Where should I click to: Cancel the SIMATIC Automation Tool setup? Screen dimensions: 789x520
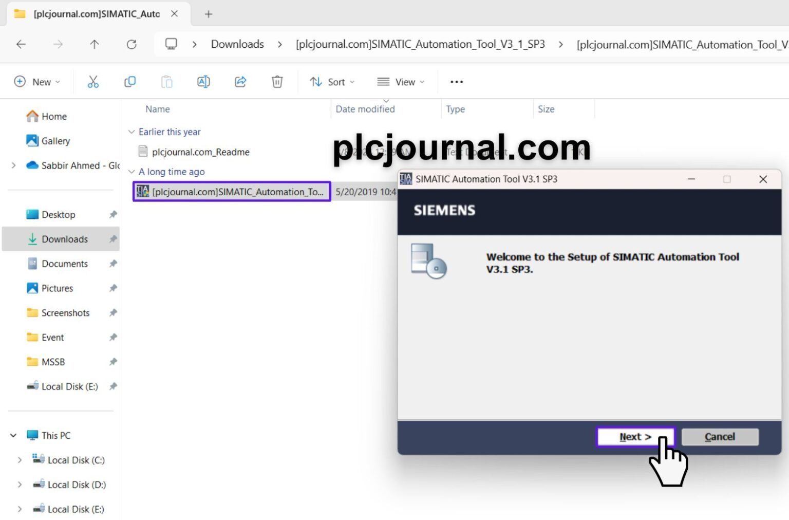point(719,437)
